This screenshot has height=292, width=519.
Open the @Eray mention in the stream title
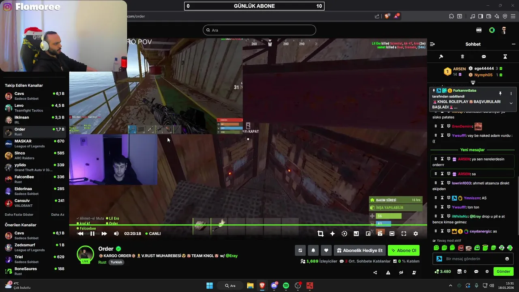pos(232,256)
